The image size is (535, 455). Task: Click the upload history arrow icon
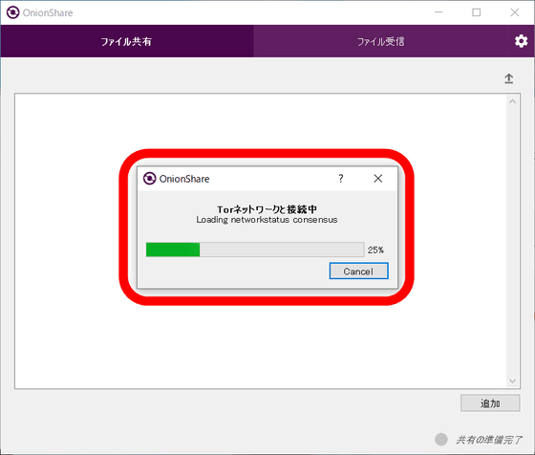click(508, 78)
